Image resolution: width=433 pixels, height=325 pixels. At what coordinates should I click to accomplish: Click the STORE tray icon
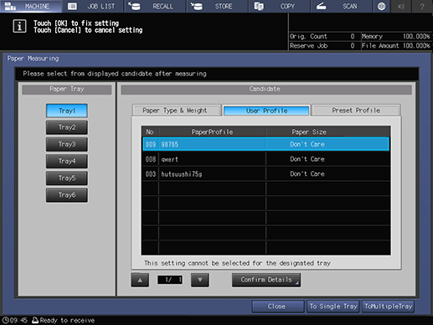197,6
